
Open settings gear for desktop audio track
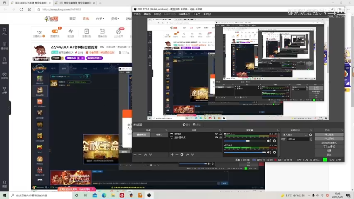(x=274, y=153)
